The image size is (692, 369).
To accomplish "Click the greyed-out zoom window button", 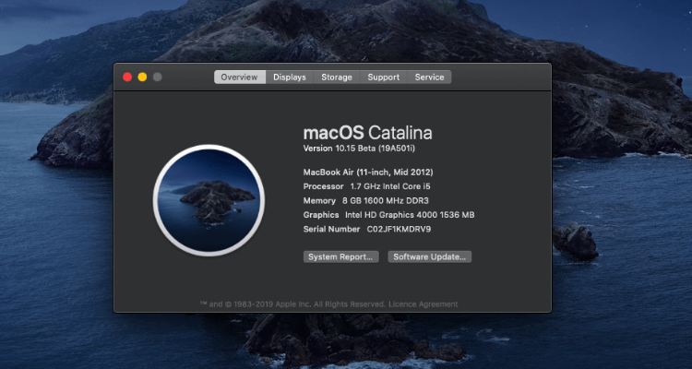I will [x=157, y=77].
